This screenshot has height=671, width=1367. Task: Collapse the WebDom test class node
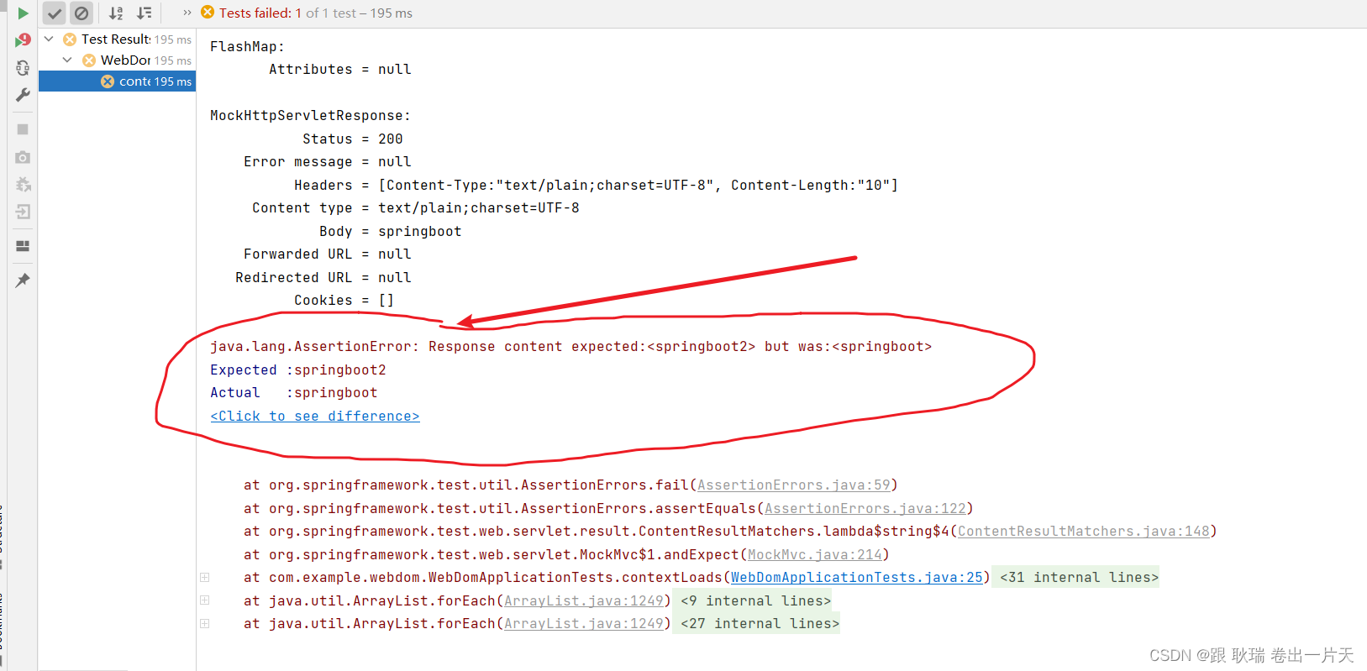pyautogui.click(x=67, y=60)
